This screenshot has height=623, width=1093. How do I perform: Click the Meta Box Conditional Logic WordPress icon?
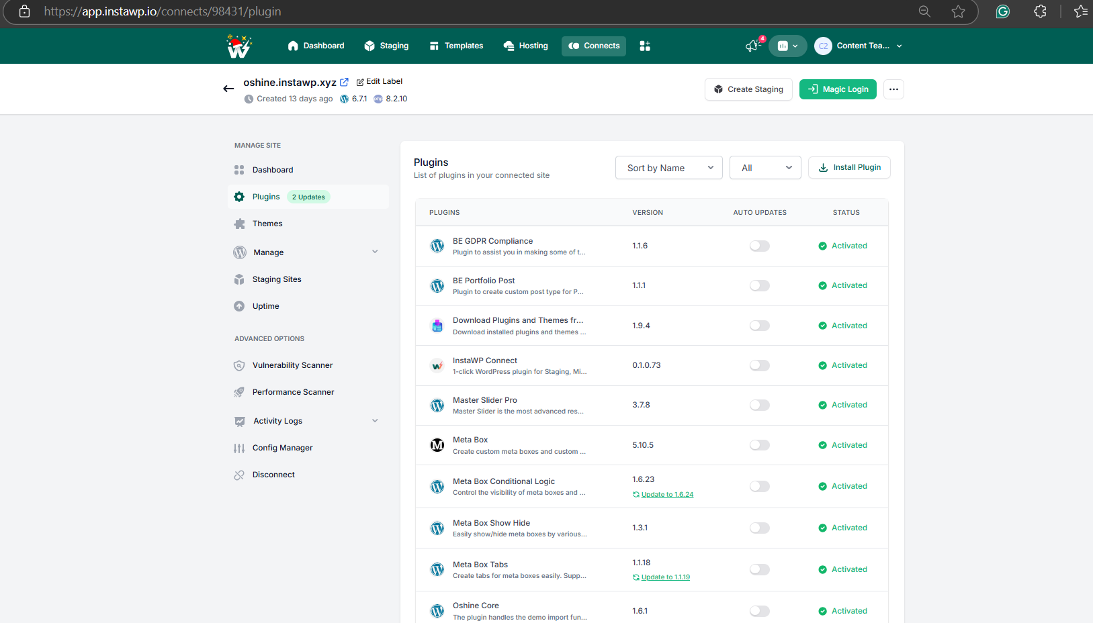[x=437, y=487]
